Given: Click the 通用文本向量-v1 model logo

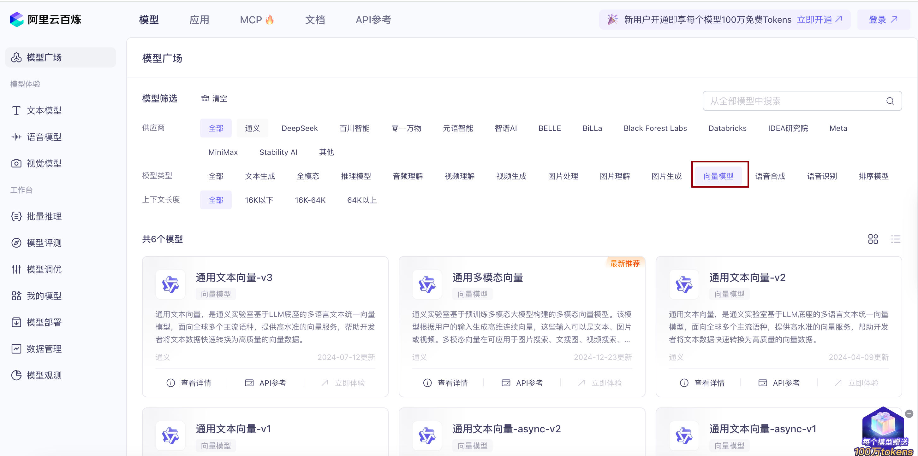Looking at the screenshot, I should pyautogui.click(x=170, y=436).
